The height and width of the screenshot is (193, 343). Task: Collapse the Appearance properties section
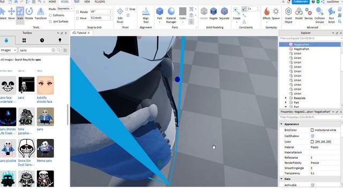pos(282,124)
